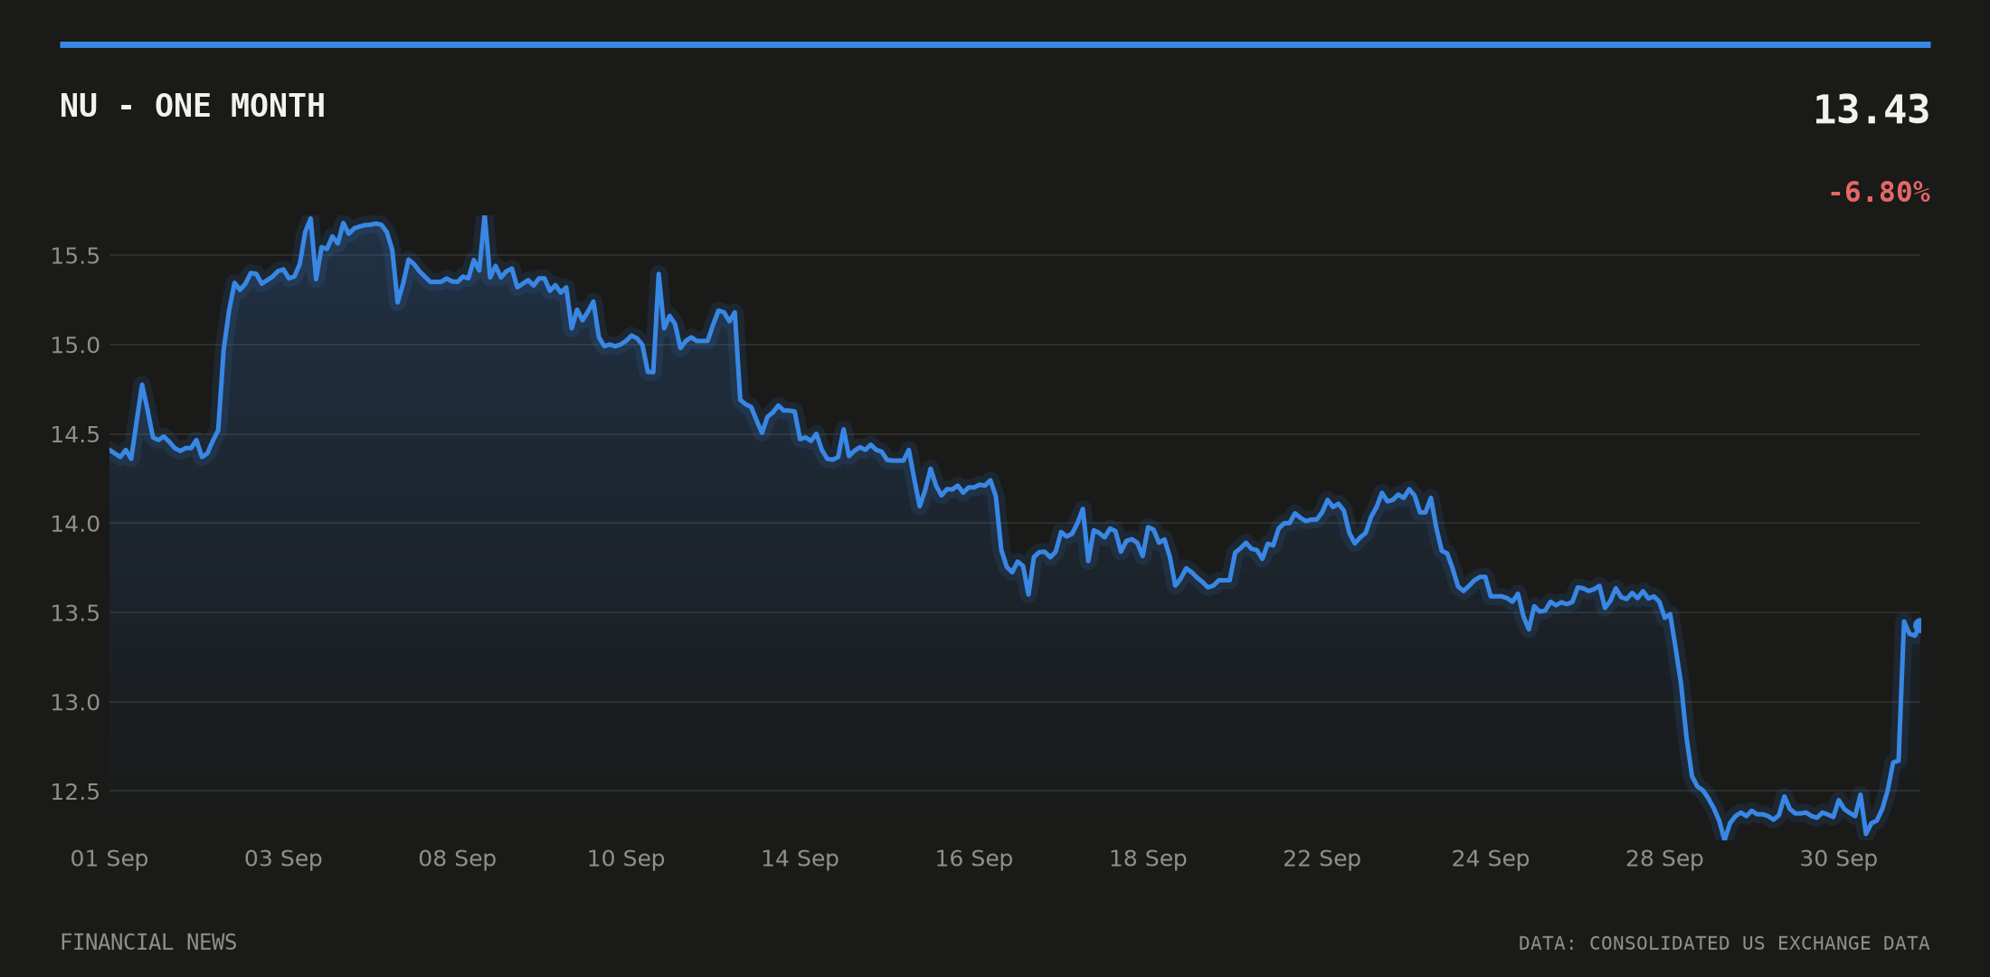Image resolution: width=1990 pixels, height=977 pixels.
Task: Click the 14.5 y-axis label
Action: 75,435
